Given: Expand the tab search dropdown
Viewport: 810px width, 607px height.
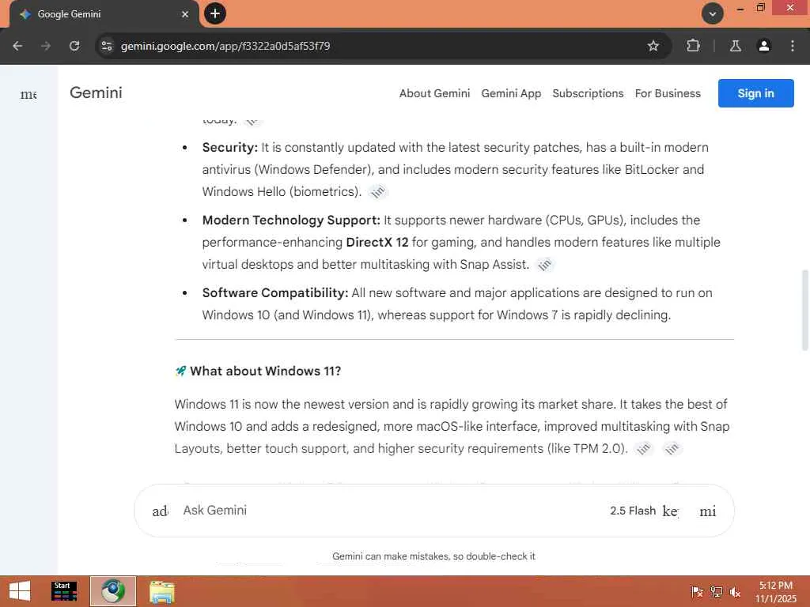Looking at the screenshot, I should pos(713,13).
